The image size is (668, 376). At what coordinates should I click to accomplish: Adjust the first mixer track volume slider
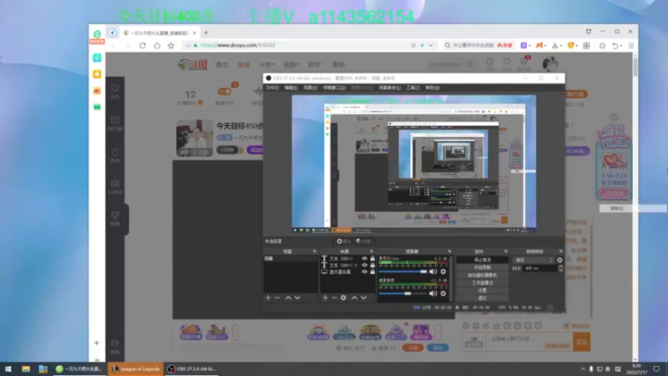pos(402,272)
